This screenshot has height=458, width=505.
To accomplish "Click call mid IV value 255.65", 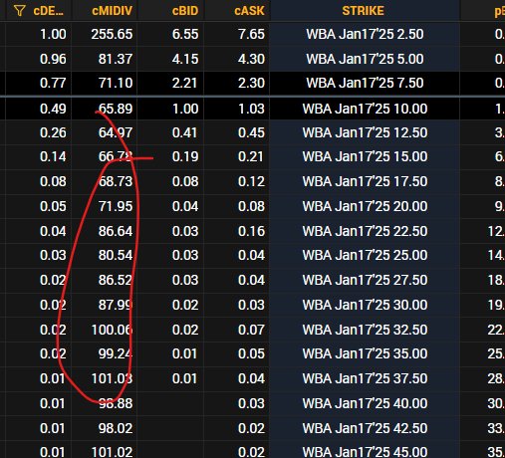I will click(112, 34).
